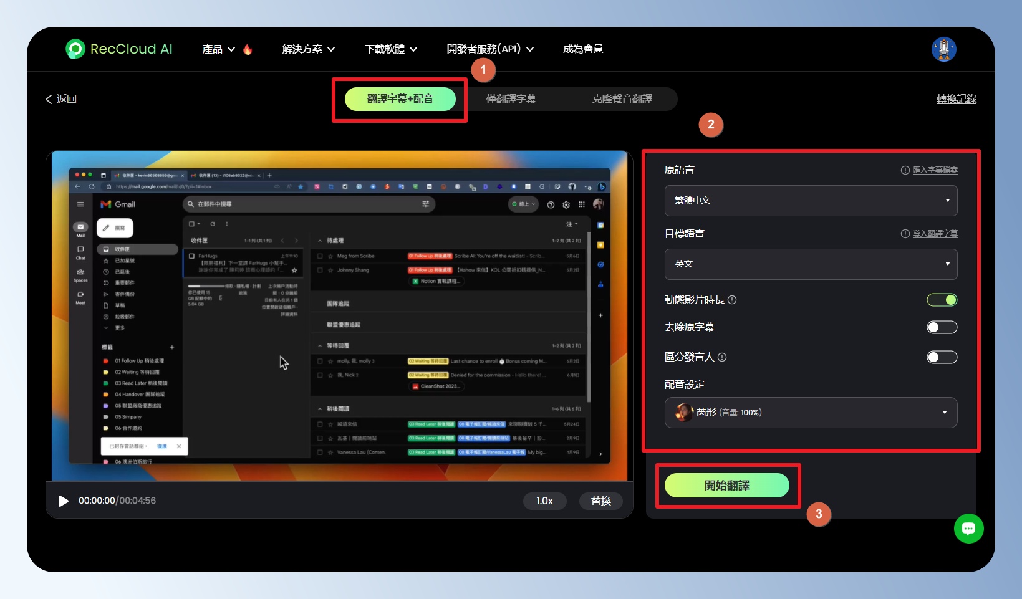Enable the 去除原字幕 toggle
The height and width of the screenshot is (599, 1022).
[x=942, y=327]
